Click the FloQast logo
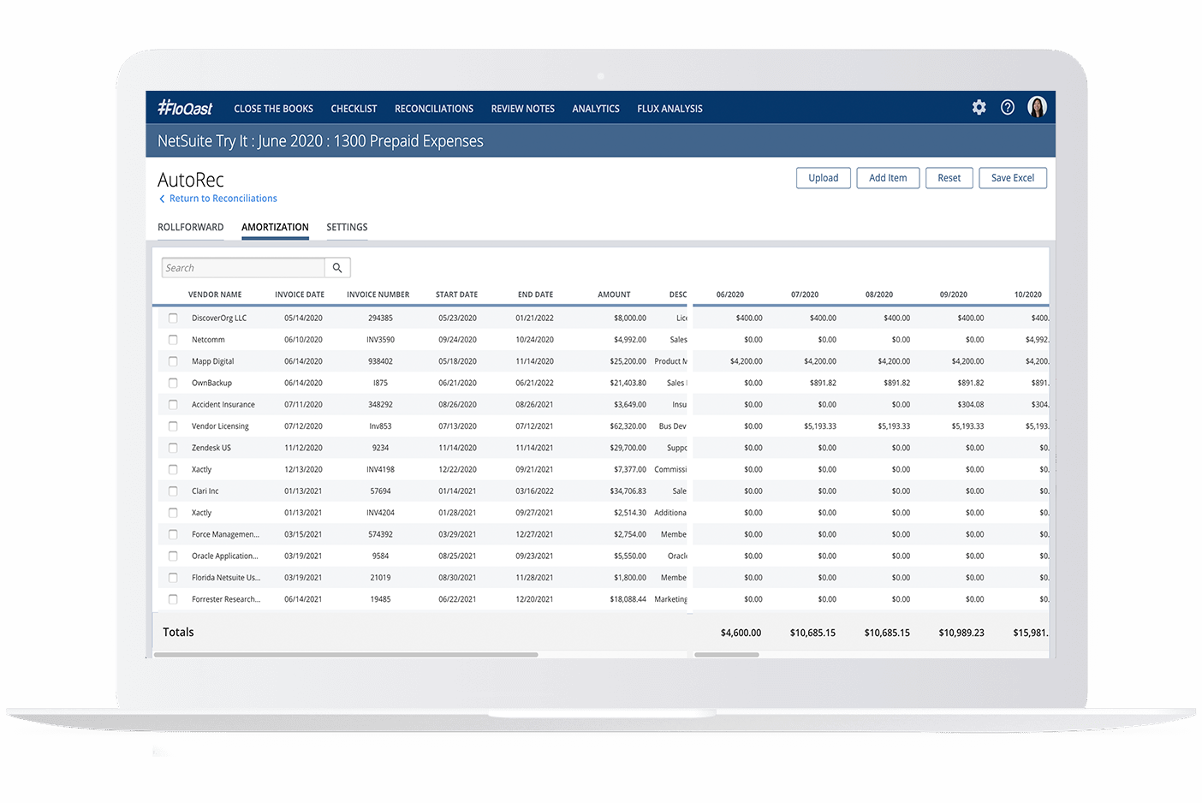 [x=185, y=108]
